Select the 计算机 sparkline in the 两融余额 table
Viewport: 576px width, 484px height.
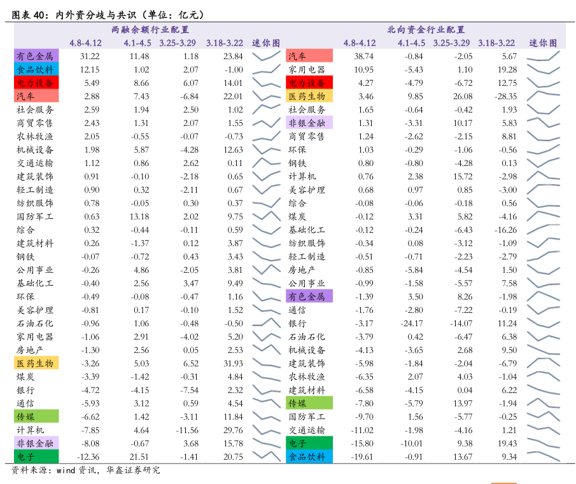pyautogui.click(x=266, y=430)
